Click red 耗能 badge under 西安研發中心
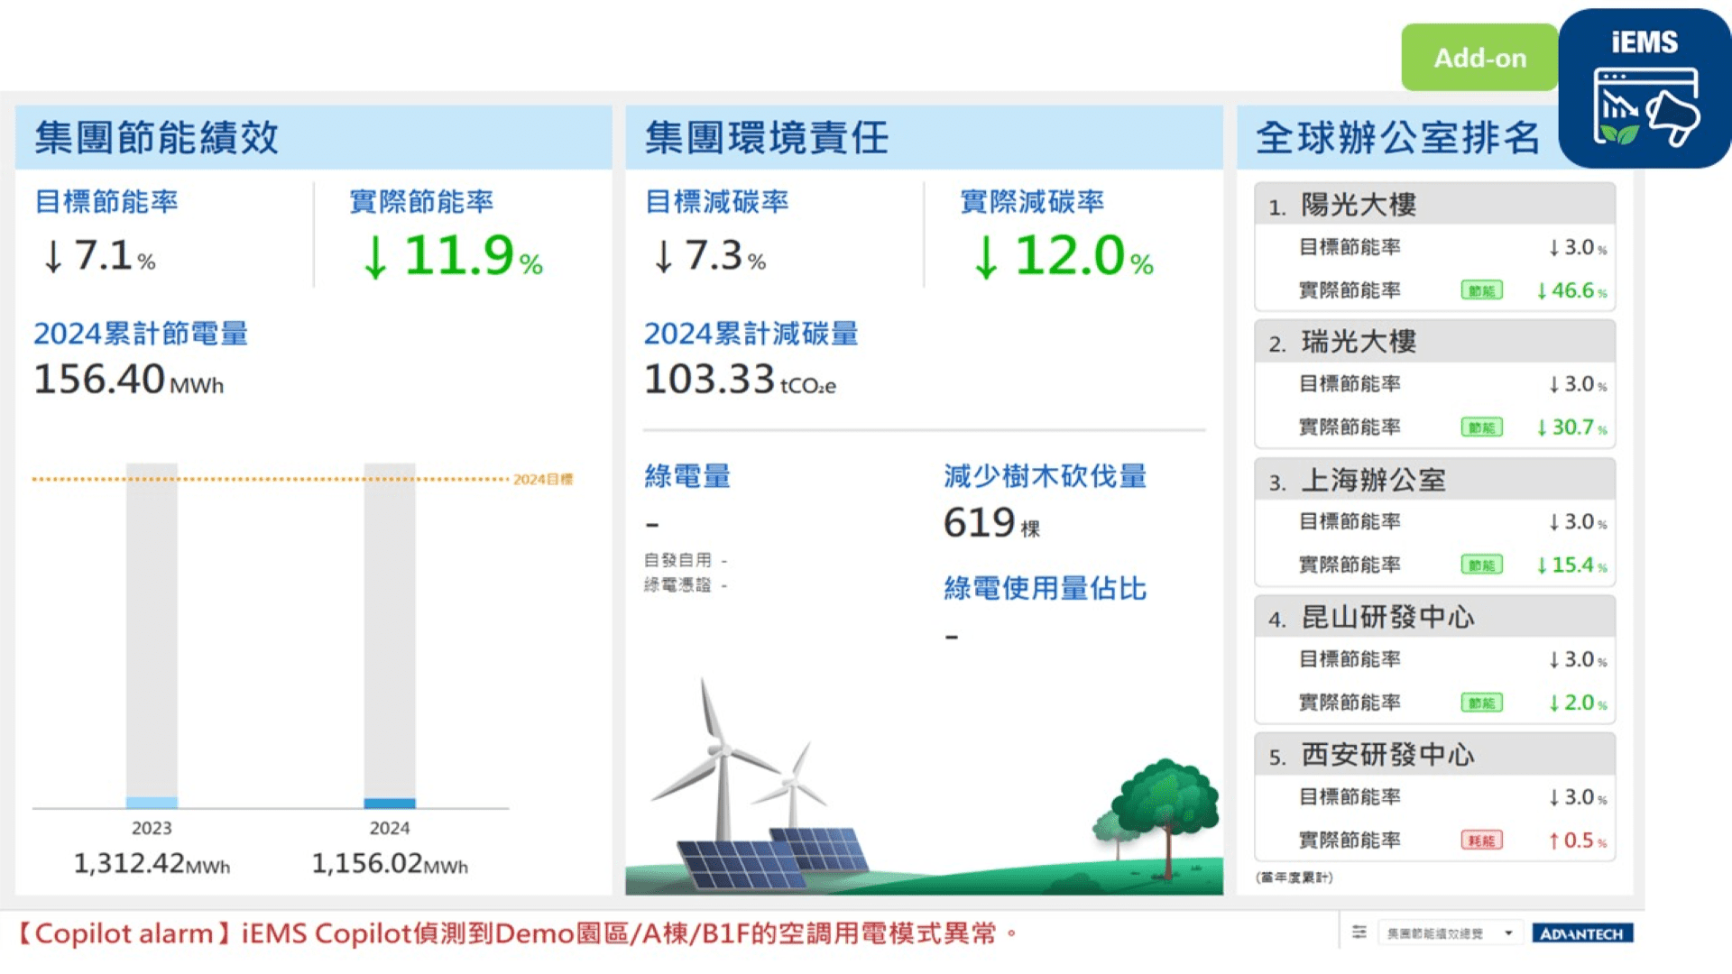This screenshot has width=1732, height=974. (1481, 841)
